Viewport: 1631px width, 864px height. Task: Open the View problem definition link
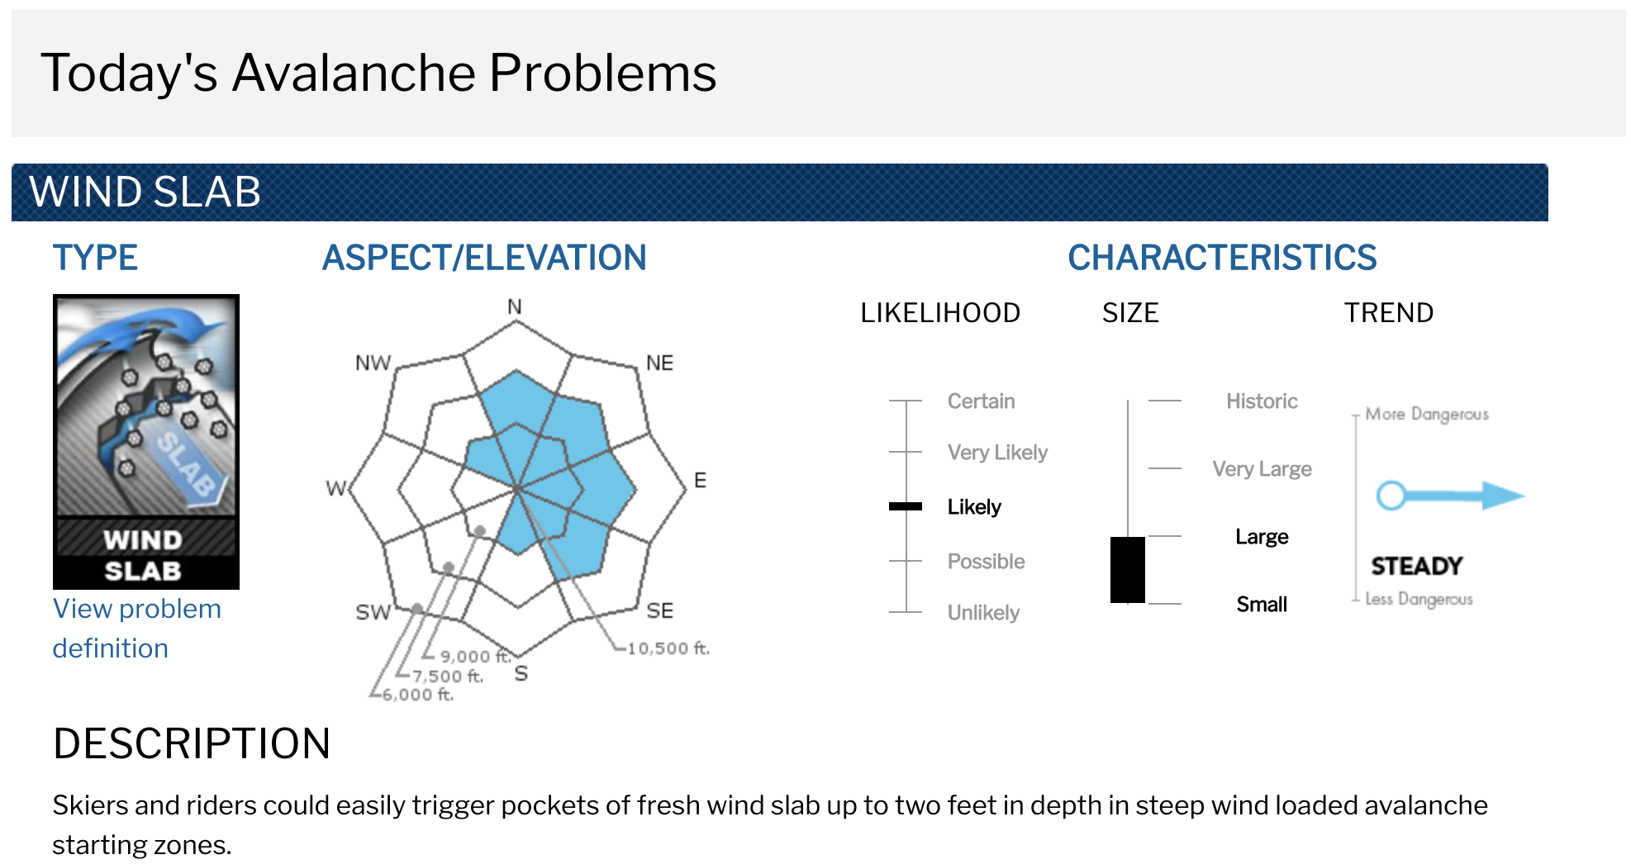pyautogui.click(x=137, y=629)
